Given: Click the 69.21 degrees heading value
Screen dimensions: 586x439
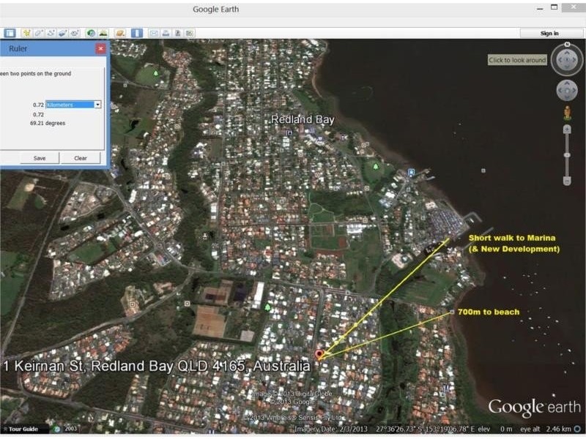Looking at the screenshot, I should pyautogui.click(x=48, y=123).
